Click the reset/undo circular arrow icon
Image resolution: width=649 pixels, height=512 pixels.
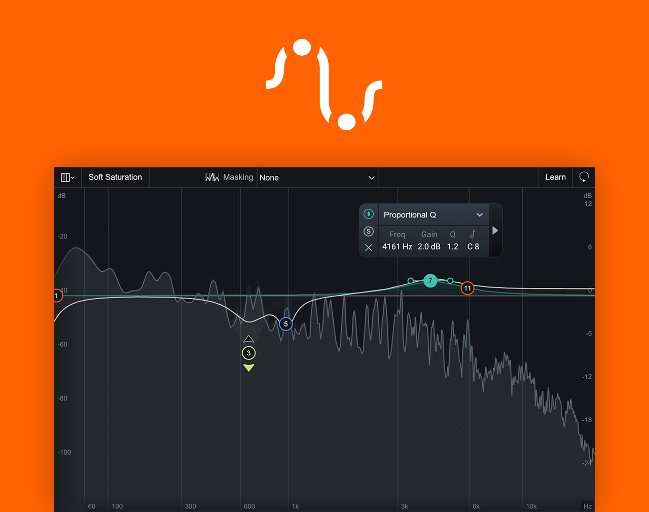(x=584, y=177)
